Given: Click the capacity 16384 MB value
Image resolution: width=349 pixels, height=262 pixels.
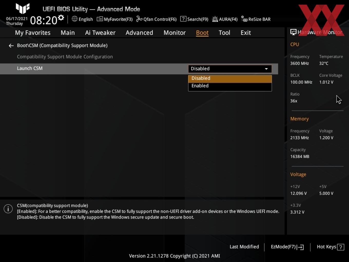Looking at the screenshot, I should [x=300, y=156].
